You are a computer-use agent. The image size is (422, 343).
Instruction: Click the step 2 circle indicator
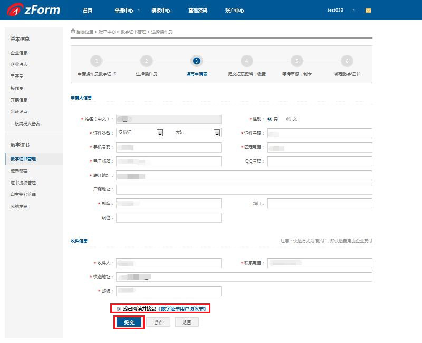tap(147, 61)
